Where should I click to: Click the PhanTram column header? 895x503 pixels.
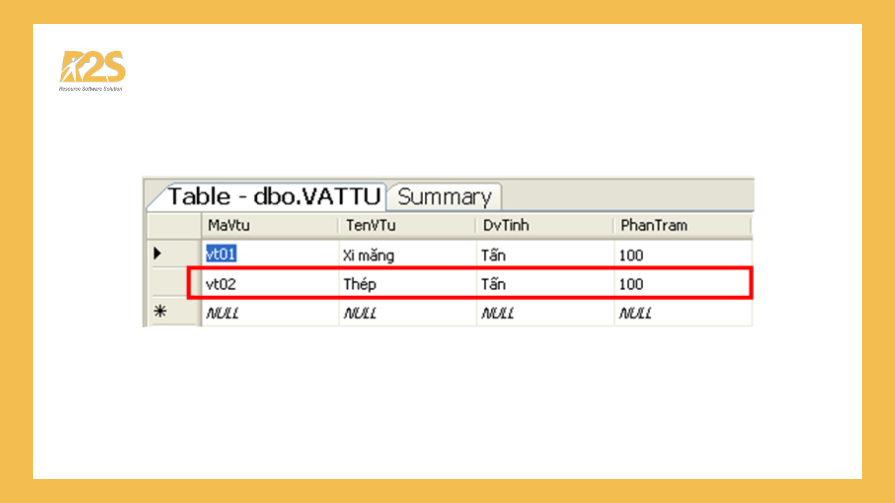pyautogui.click(x=654, y=225)
